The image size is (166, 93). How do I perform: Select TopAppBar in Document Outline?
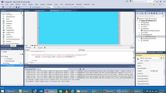pos(9,59)
